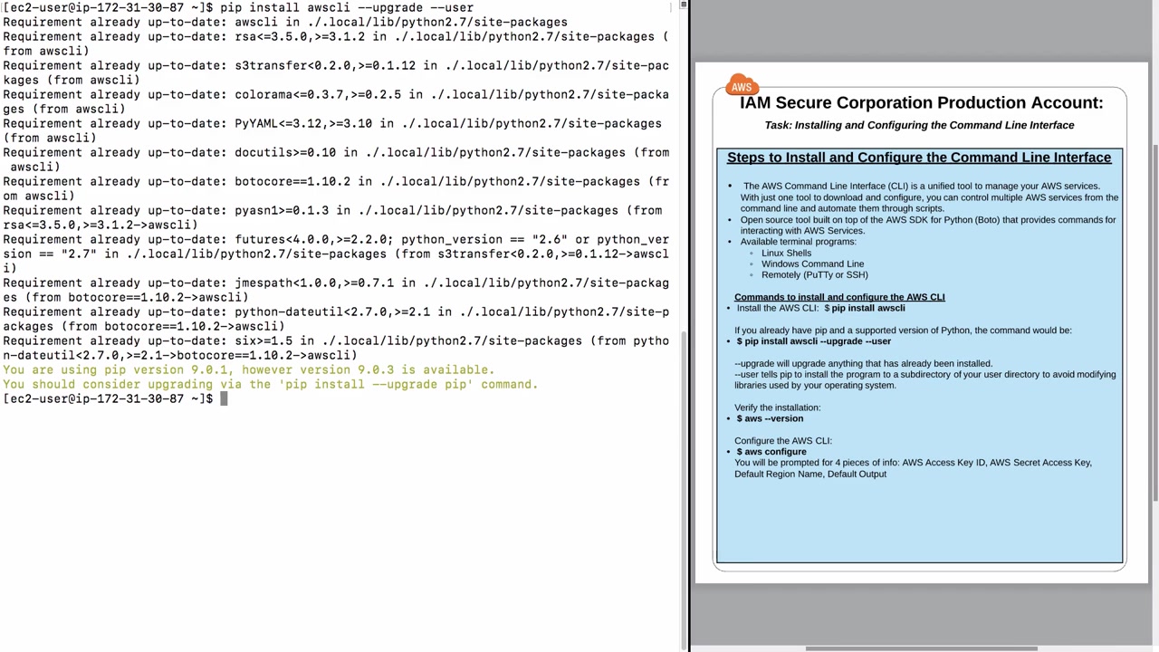Click the "Install the AWS CLI: $ pip install awscli" line
The height and width of the screenshot is (652, 1159).
(x=820, y=308)
